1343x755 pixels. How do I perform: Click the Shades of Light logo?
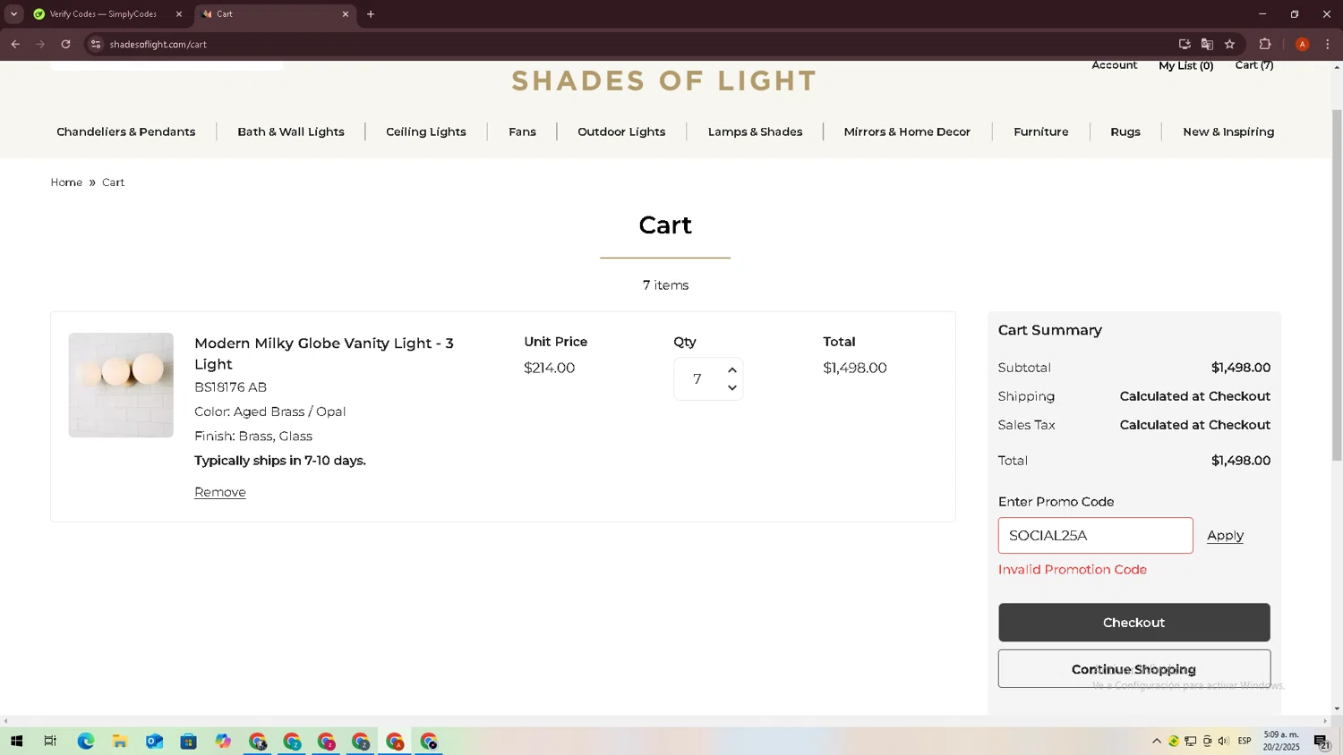[664, 81]
